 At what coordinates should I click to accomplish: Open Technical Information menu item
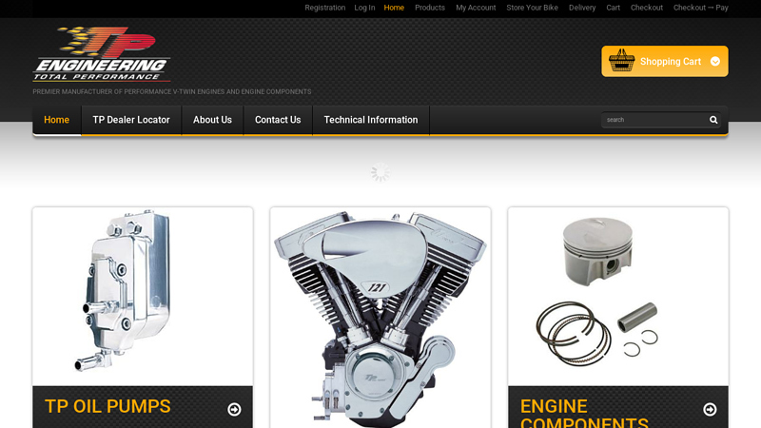pyautogui.click(x=371, y=120)
